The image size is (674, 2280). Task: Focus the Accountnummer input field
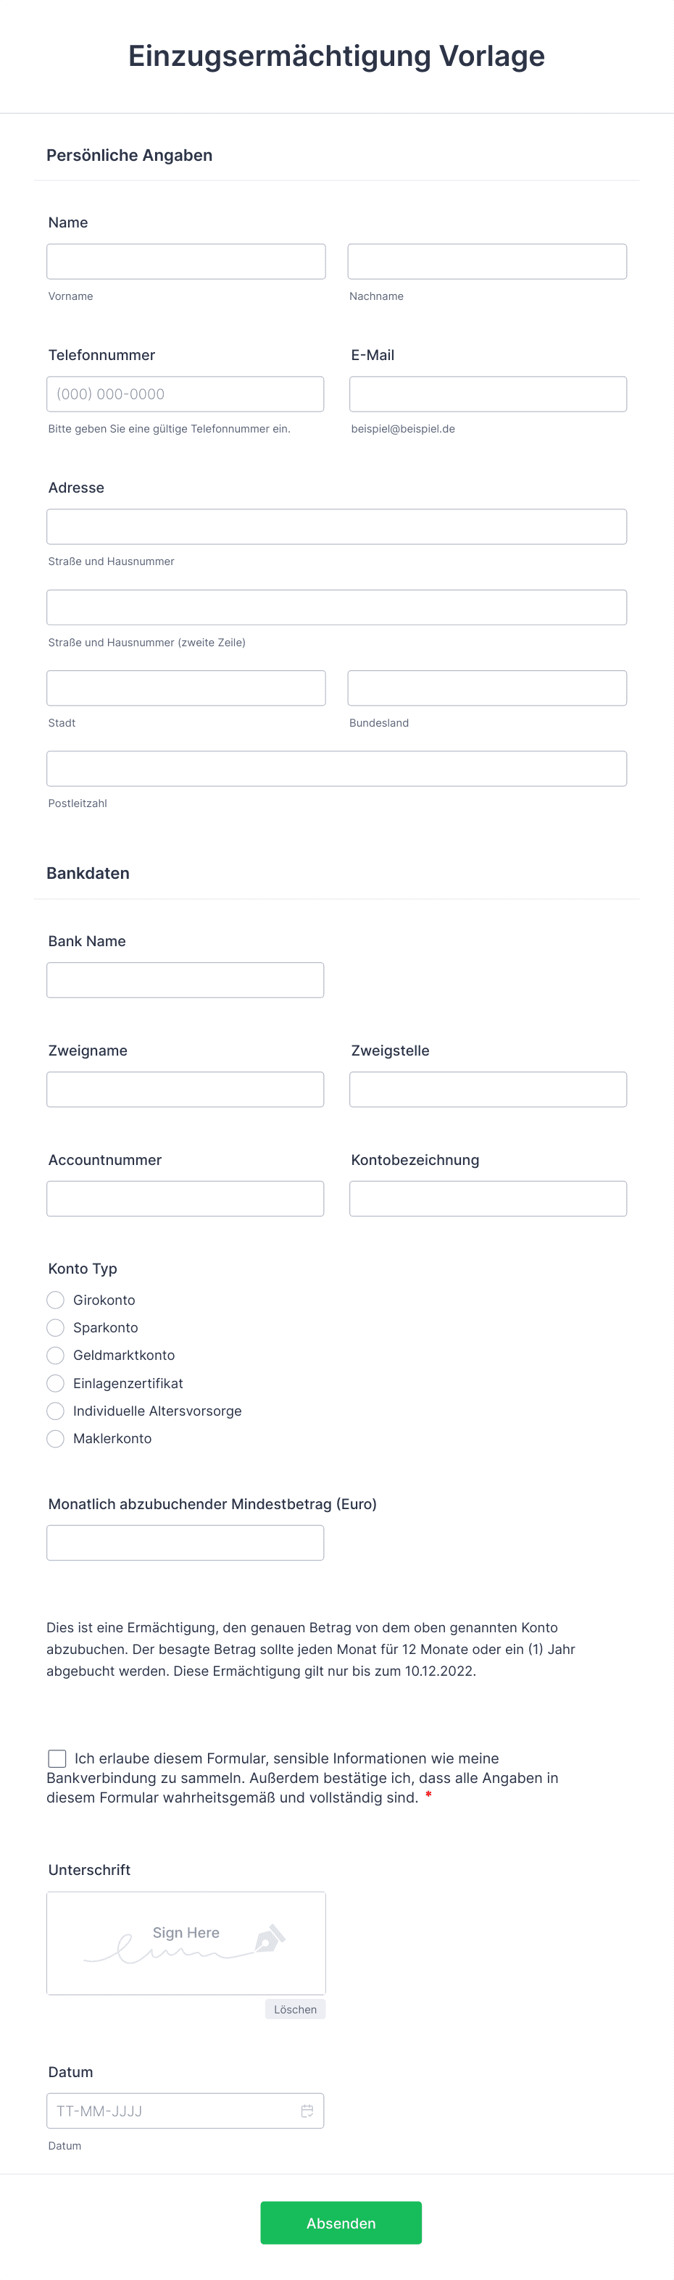pyautogui.click(x=185, y=1198)
